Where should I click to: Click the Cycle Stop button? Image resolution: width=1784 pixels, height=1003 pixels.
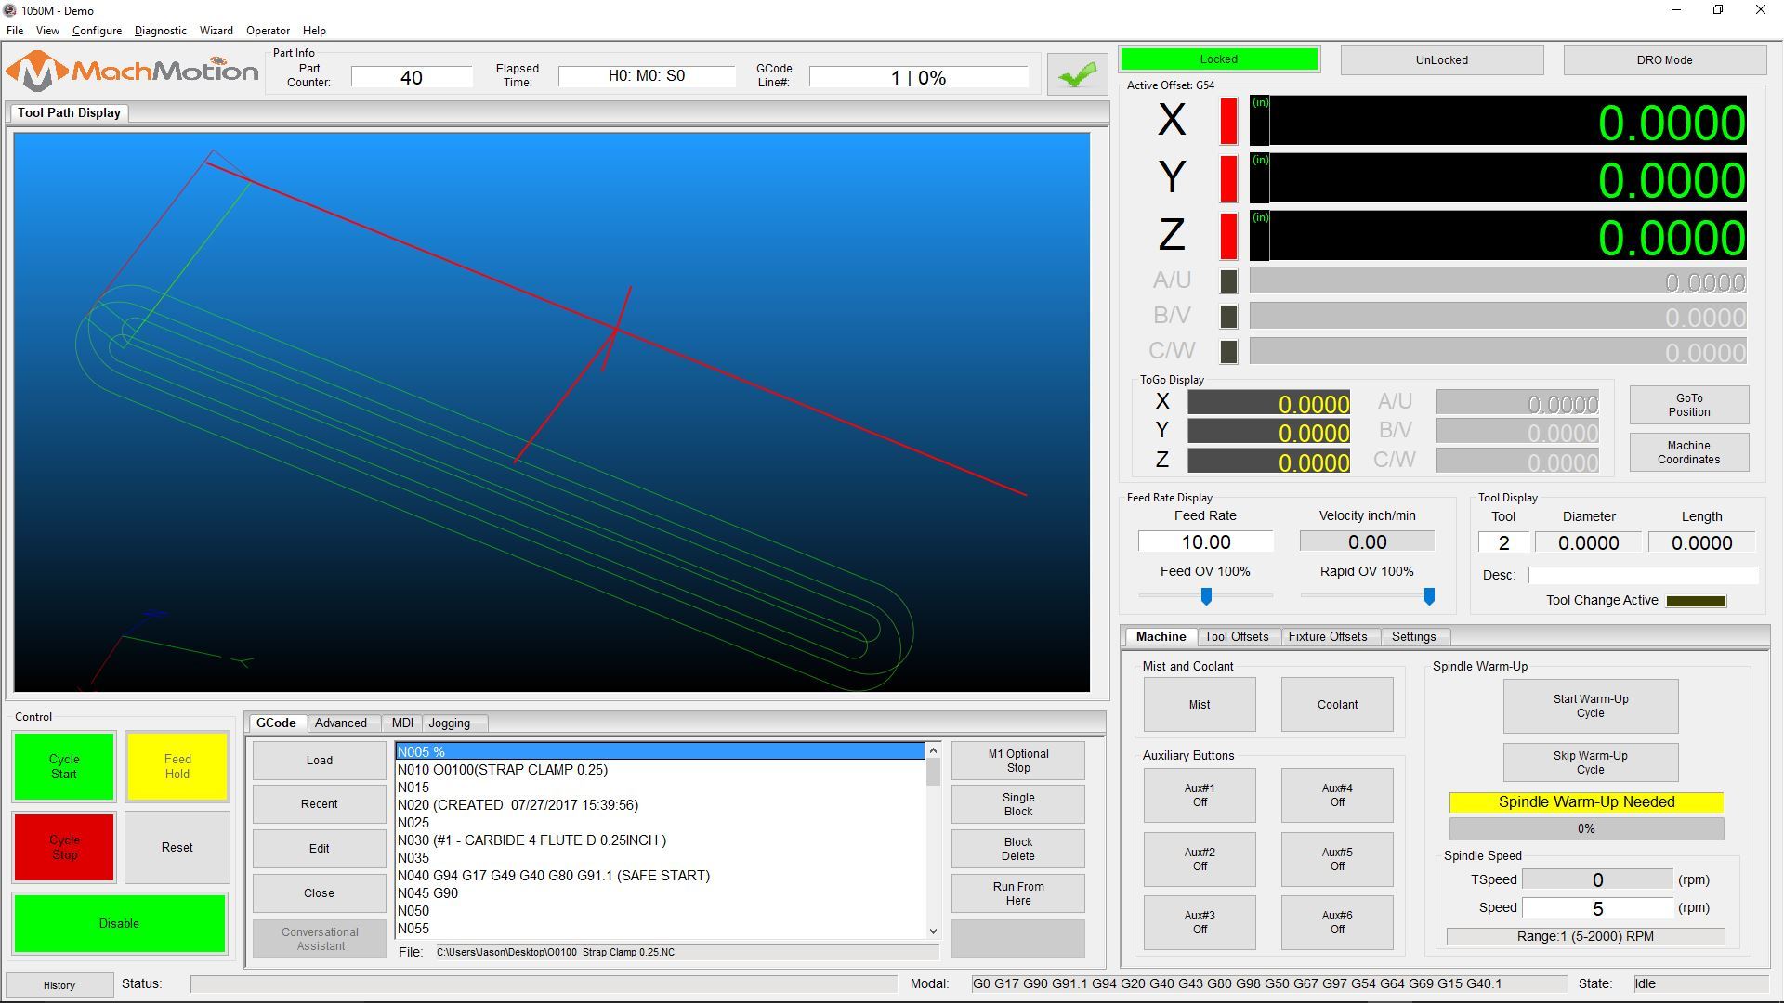(64, 848)
